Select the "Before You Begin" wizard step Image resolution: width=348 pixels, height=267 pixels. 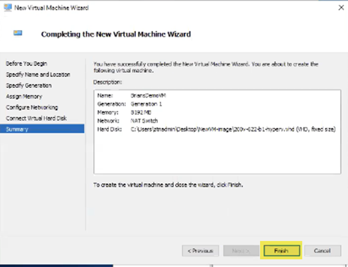click(x=26, y=63)
